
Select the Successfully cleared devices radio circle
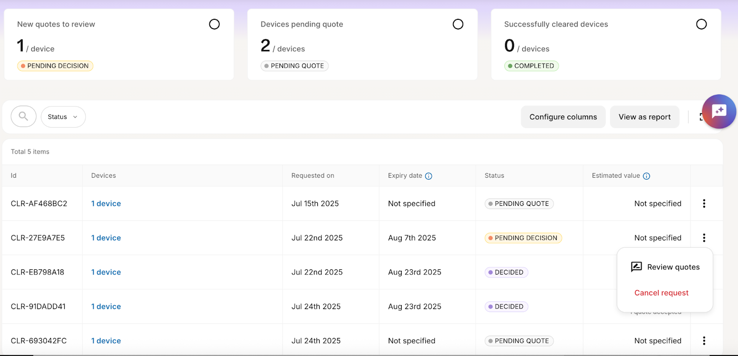click(x=701, y=24)
